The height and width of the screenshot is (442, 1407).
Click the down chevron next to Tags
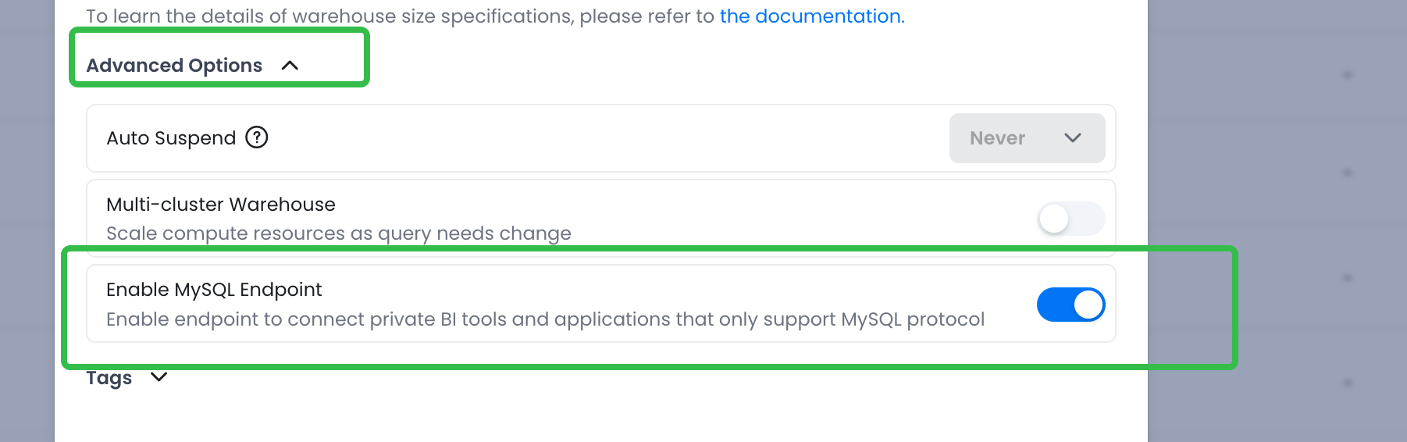(x=159, y=377)
